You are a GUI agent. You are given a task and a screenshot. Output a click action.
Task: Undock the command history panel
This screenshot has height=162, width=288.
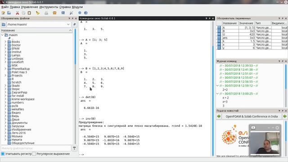[x=283, y=61]
